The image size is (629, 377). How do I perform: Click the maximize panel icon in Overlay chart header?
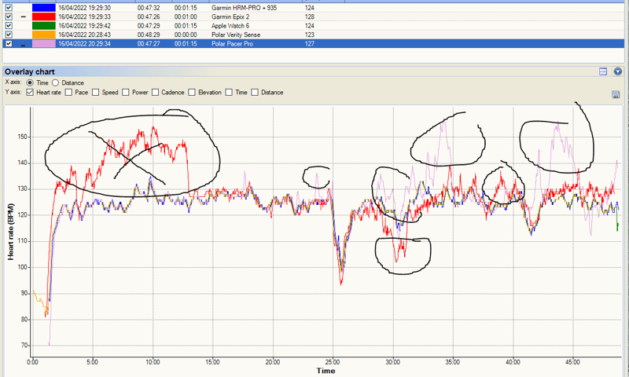click(x=603, y=71)
